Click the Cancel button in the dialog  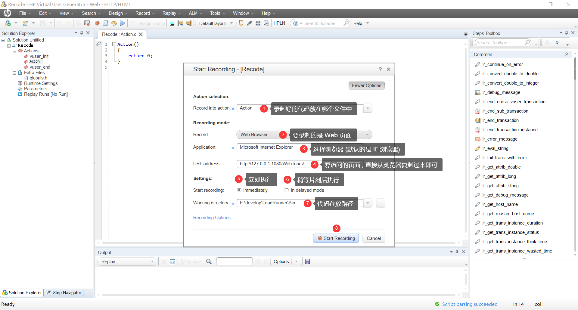374,238
